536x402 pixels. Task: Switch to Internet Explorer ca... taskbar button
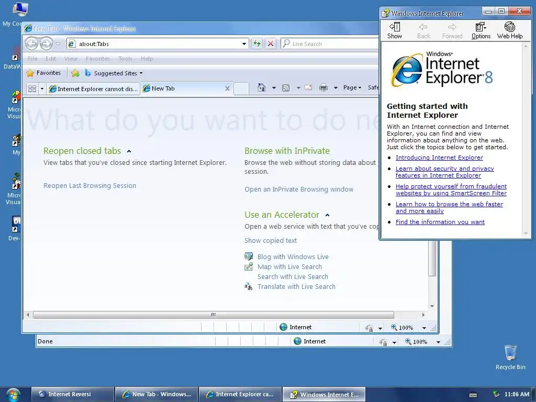coord(240,394)
